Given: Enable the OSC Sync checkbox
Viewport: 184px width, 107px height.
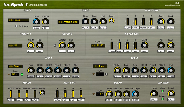Looking at the screenshot, I should click(x=16, y=26).
